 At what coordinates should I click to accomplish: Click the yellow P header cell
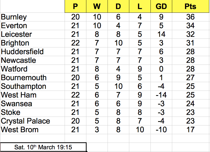tap(75, 6)
